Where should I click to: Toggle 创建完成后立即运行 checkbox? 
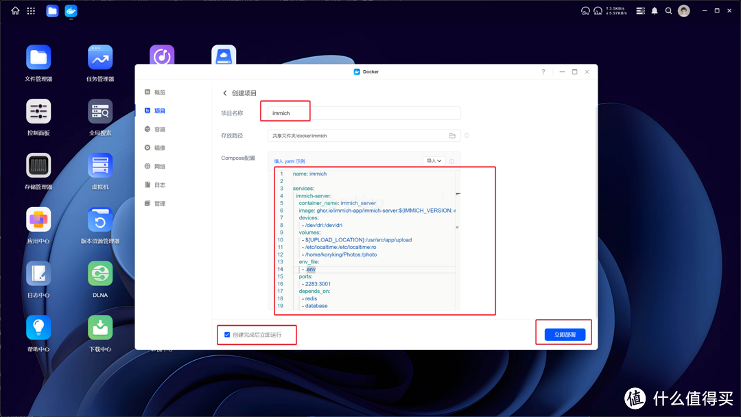[227, 335]
